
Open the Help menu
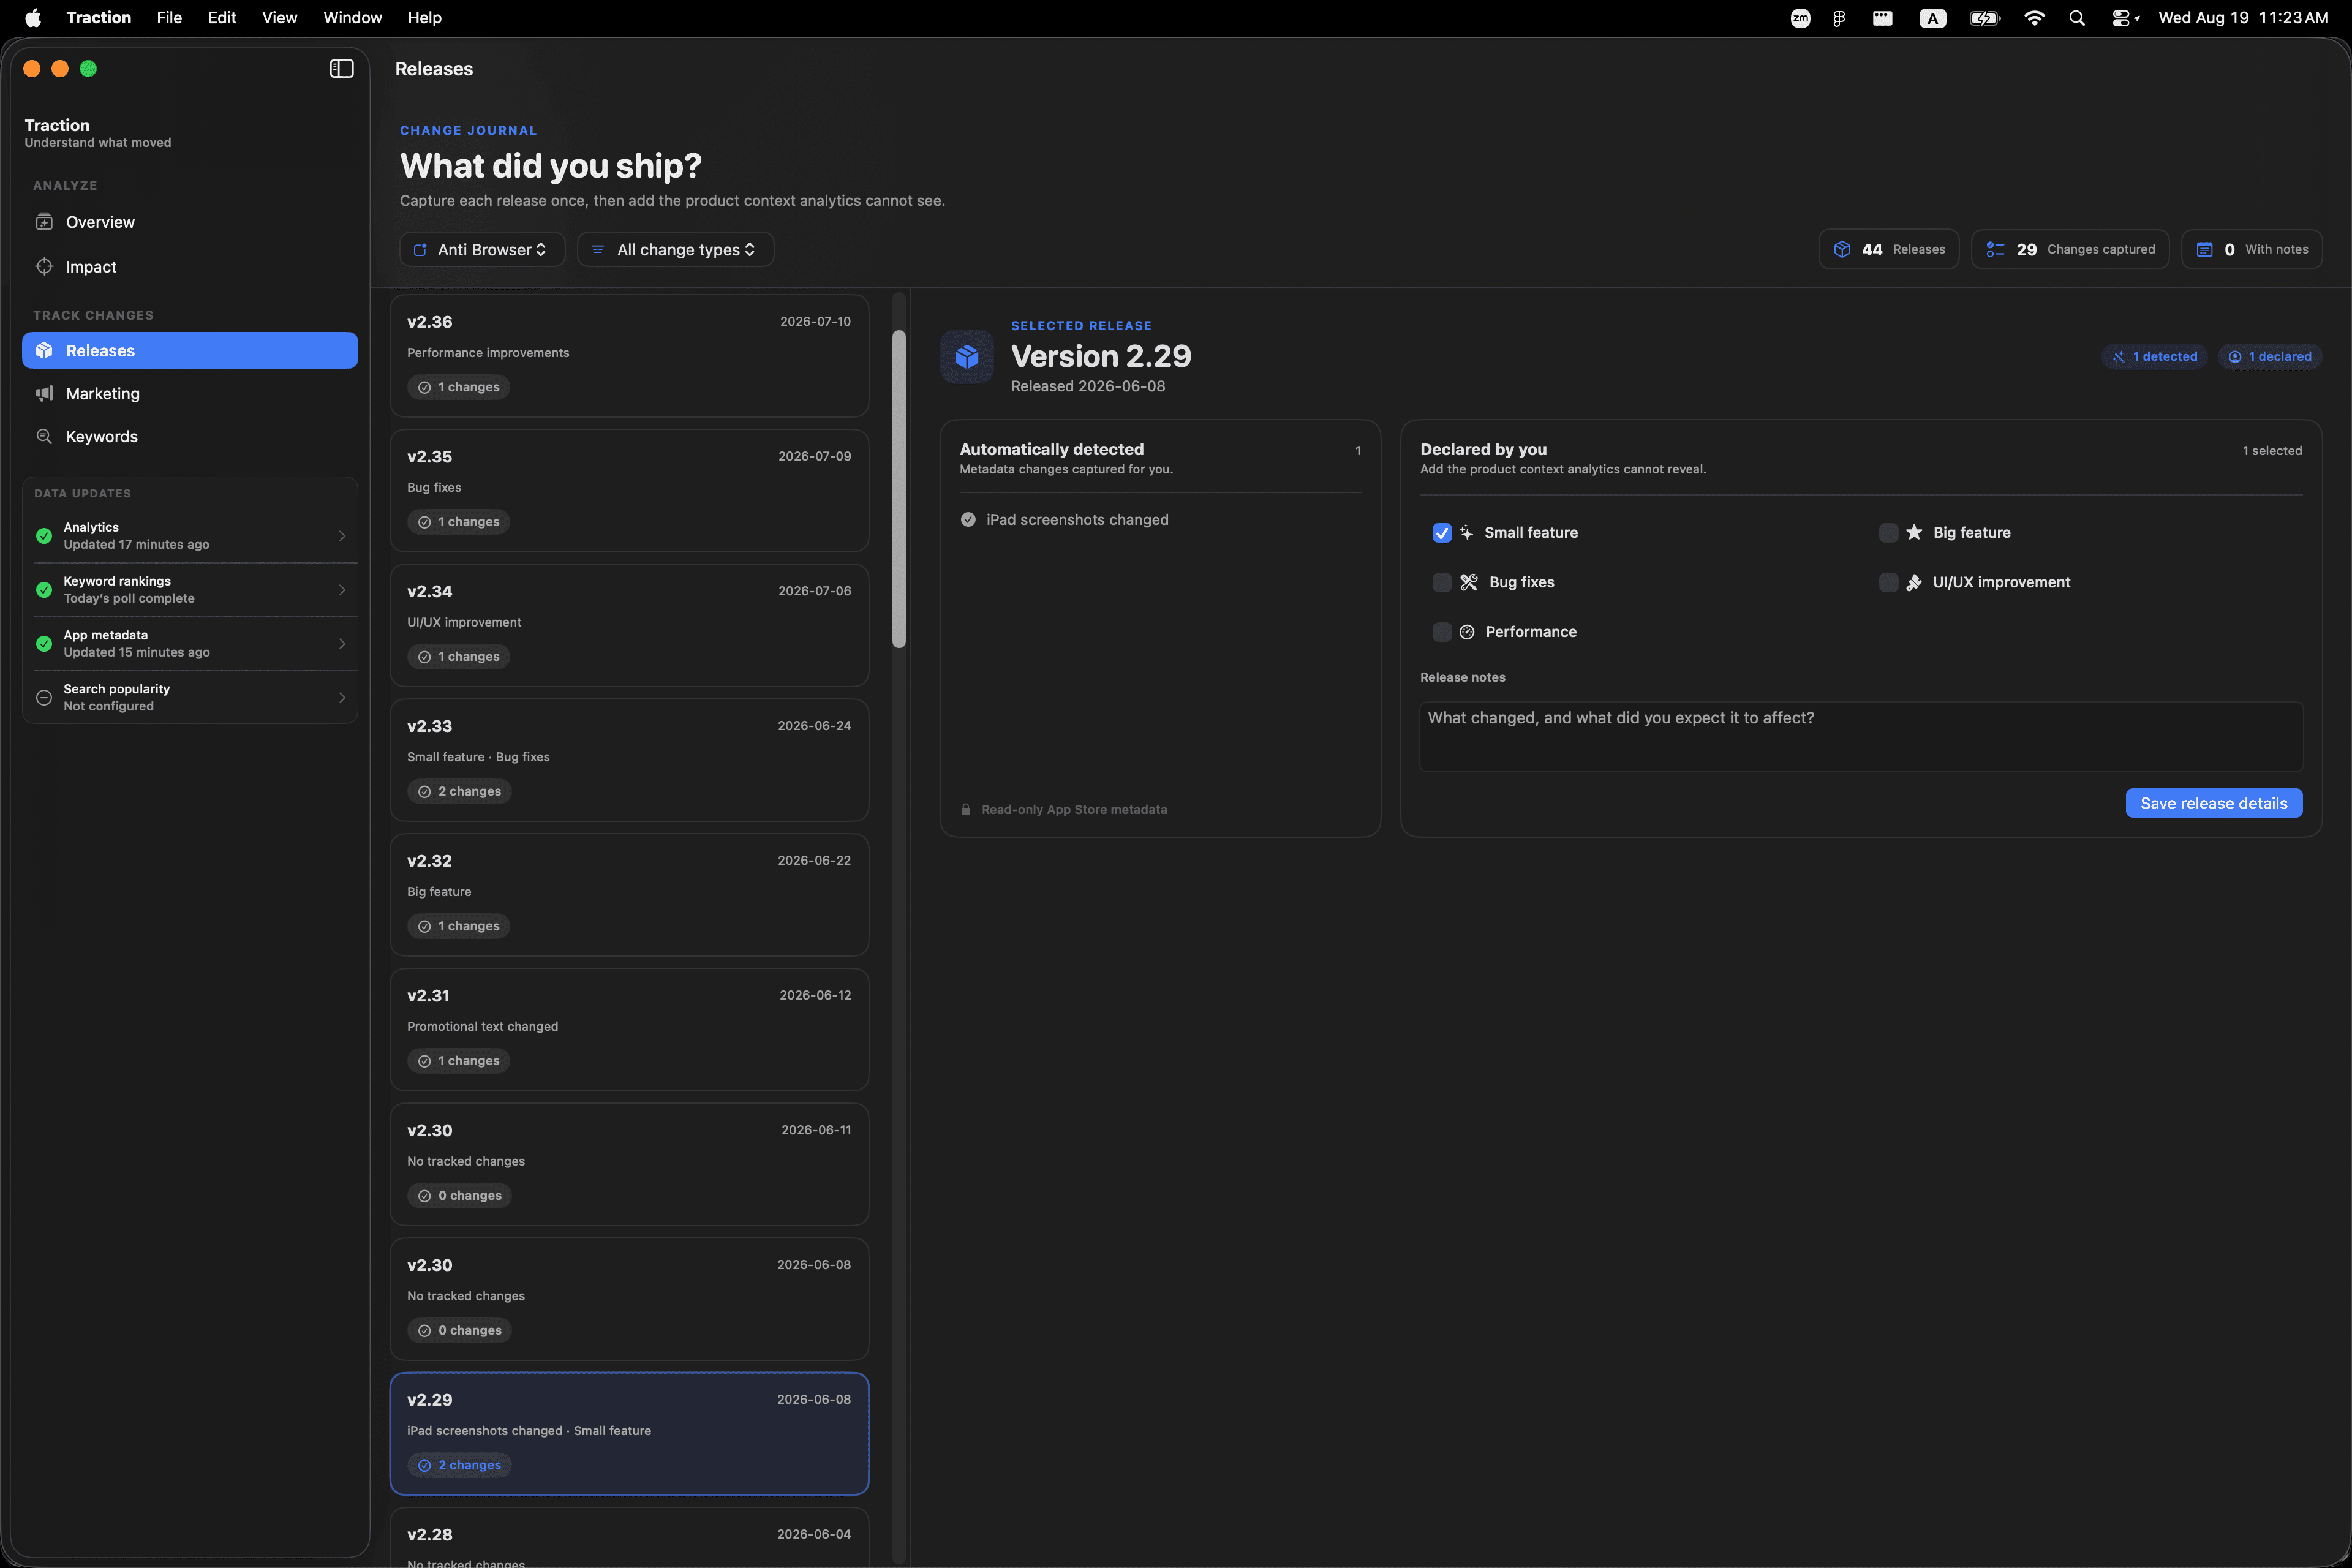click(424, 18)
